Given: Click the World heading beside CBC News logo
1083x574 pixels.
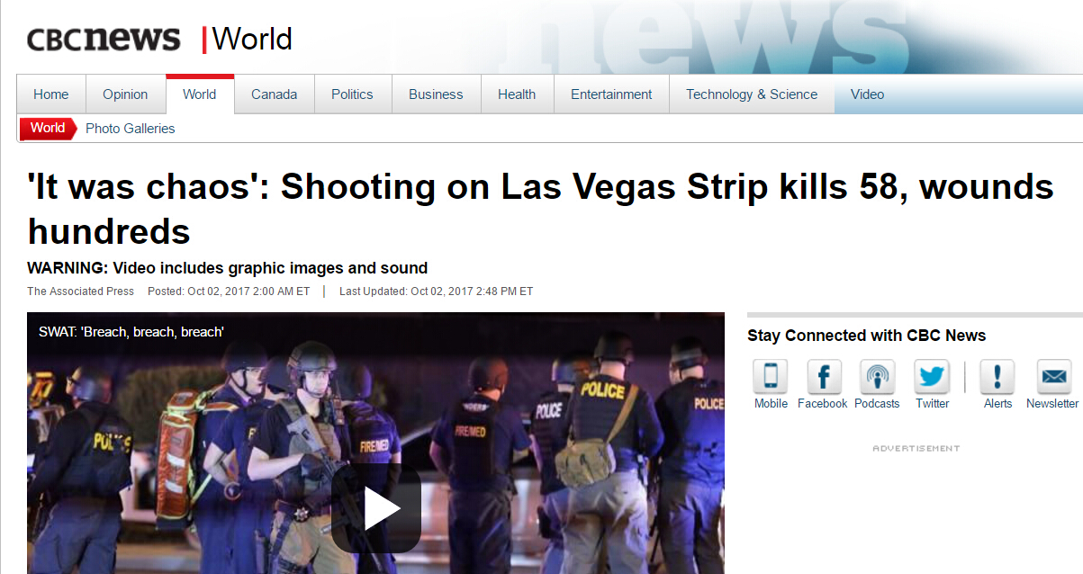Looking at the screenshot, I should [252, 39].
